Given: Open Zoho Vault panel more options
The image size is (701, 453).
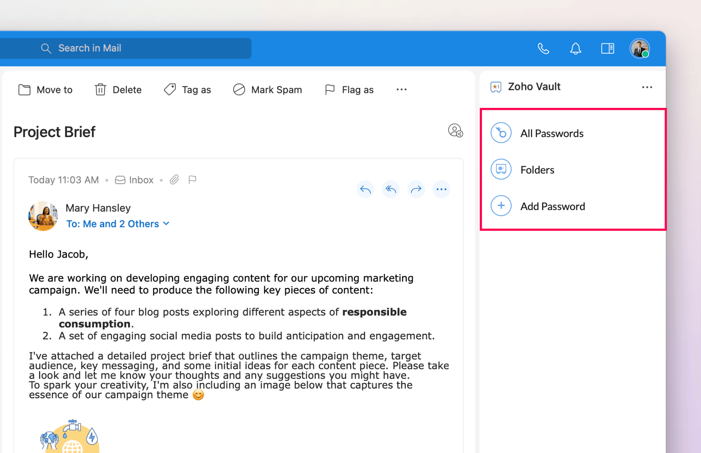Looking at the screenshot, I should click(x=647, y=87).
